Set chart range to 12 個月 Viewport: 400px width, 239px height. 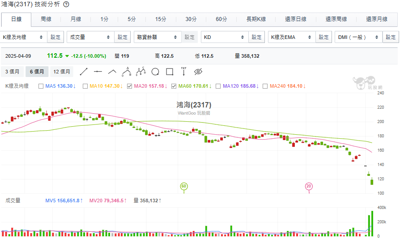point(62,72)
